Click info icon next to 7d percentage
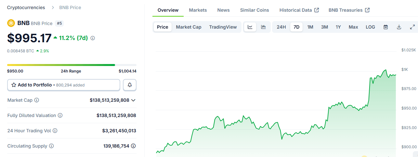This screenshot has height=157, width=418. (x=93, y=38)
